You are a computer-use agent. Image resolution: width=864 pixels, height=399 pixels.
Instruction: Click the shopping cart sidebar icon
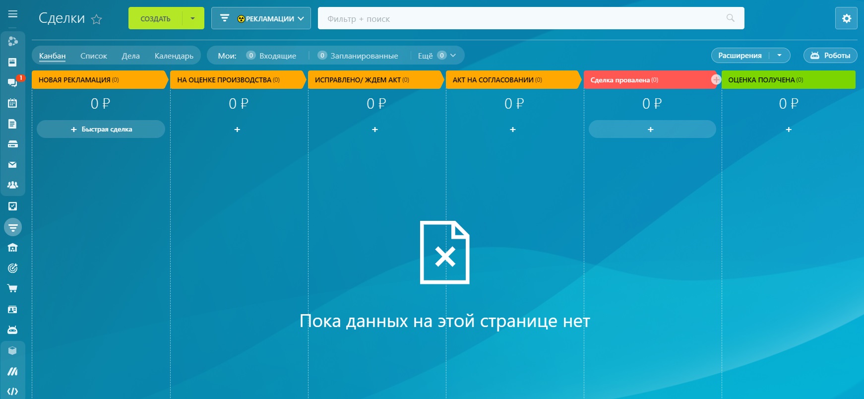click(x=13, y=288)
